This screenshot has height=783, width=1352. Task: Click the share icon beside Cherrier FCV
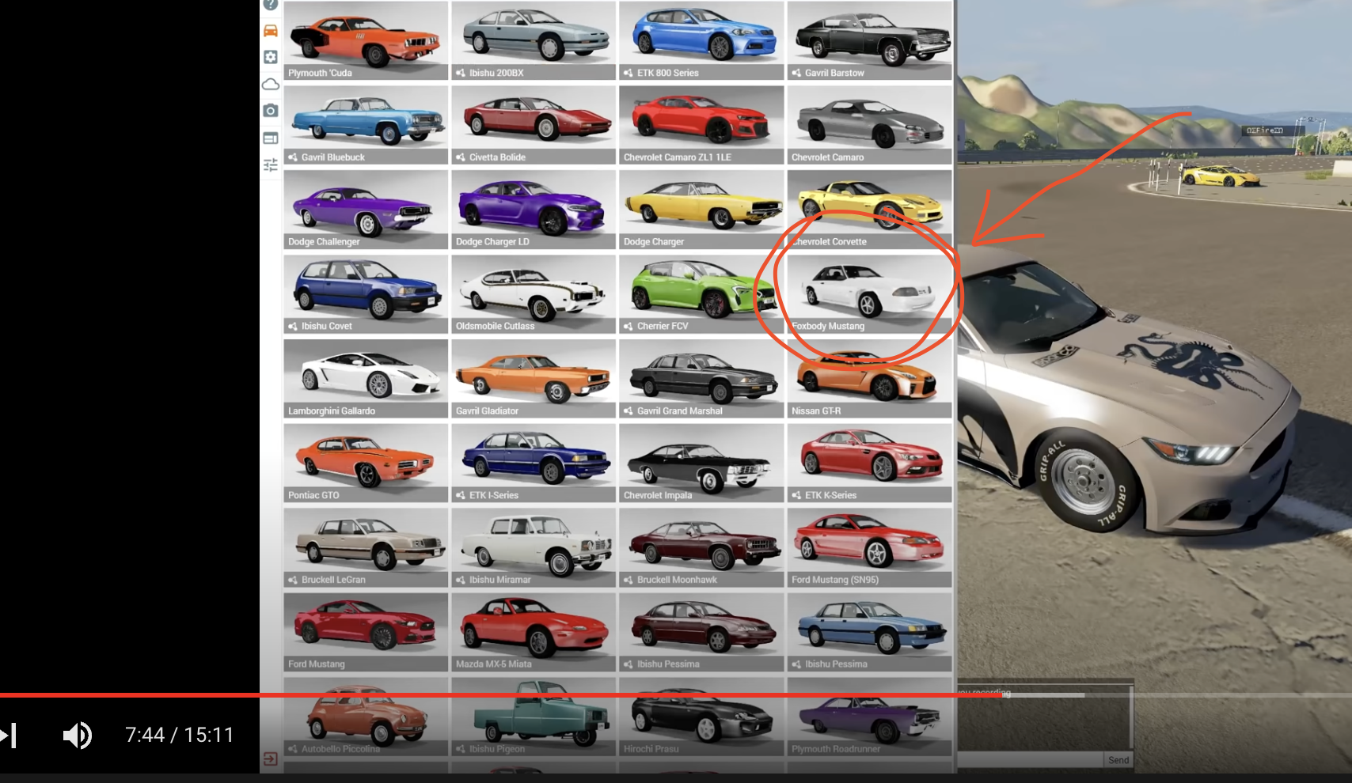click(x=628, y=327)
